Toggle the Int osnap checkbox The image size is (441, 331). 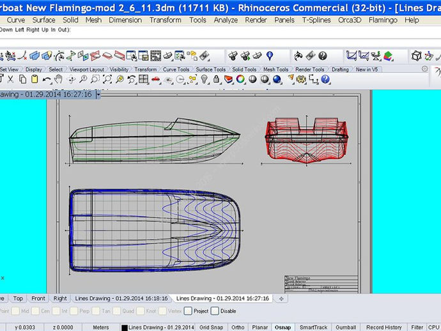click(56, 311)
